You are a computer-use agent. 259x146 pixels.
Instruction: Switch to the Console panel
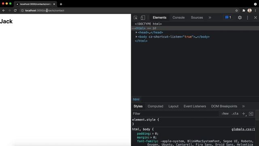pos(178,17)
